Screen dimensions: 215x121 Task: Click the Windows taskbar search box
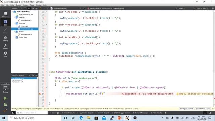pyautogui.click(x=35, y=118)
